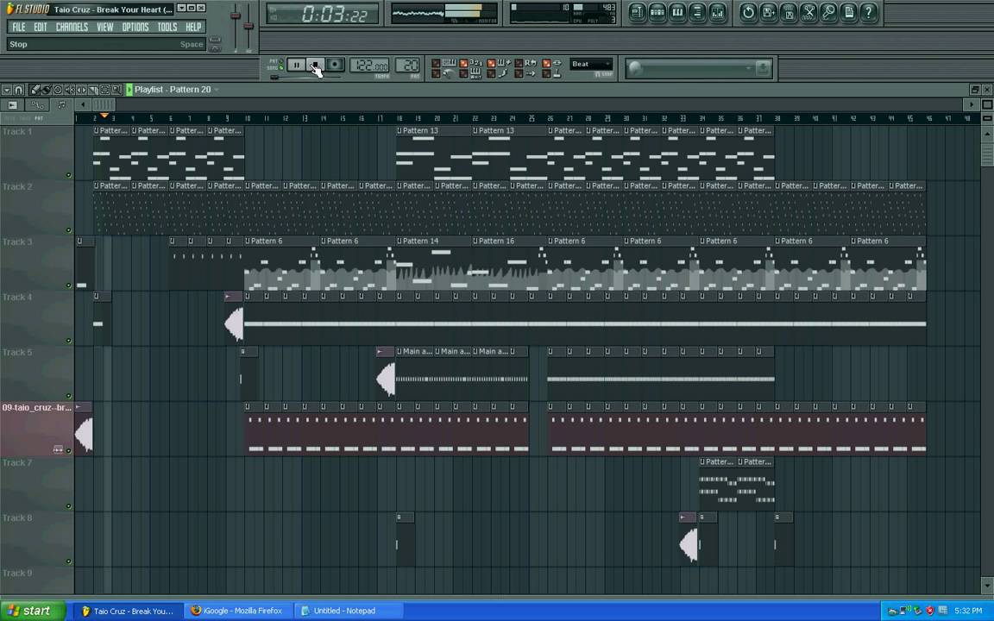This screenshot has height=621, width=994.
Task: Open the FILE menu
Action: coord(19,28)
